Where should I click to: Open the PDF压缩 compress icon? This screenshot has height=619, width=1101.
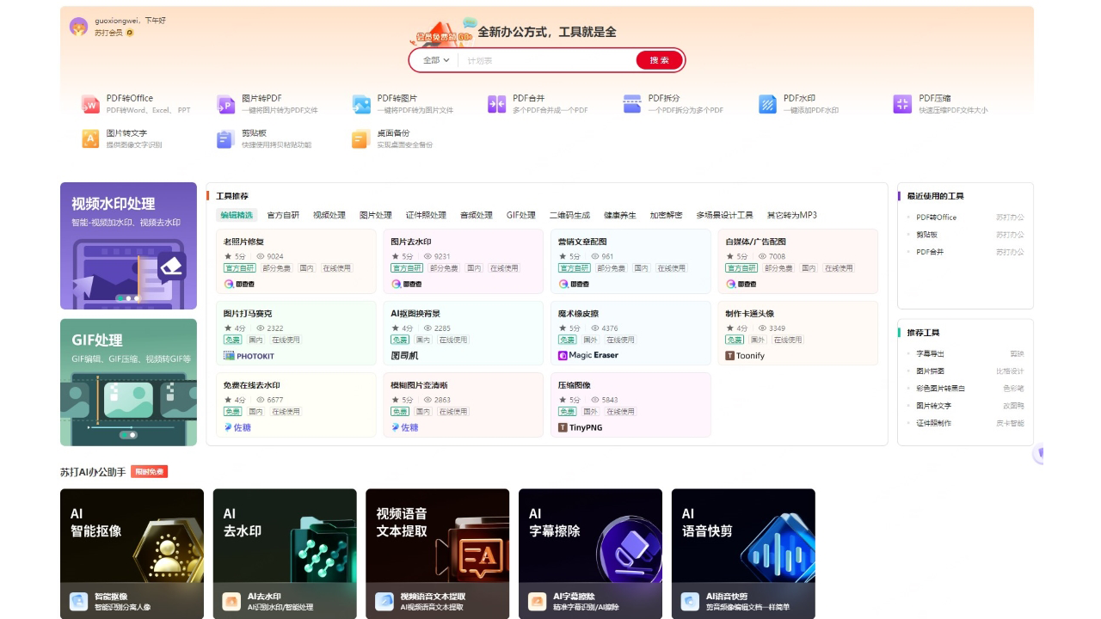[902, 104]
